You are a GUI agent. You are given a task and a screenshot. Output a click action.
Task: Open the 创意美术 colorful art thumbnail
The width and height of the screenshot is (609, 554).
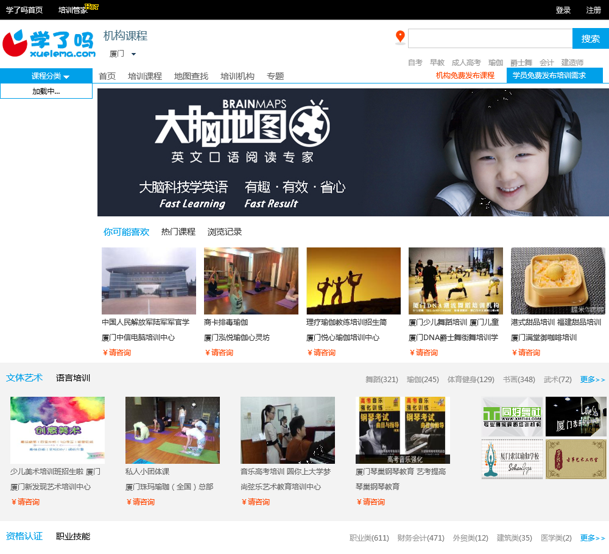(57, 430)
